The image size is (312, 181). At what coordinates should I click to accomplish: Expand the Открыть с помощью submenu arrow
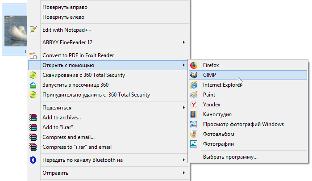pyautogui.click(x=183, y=65)
